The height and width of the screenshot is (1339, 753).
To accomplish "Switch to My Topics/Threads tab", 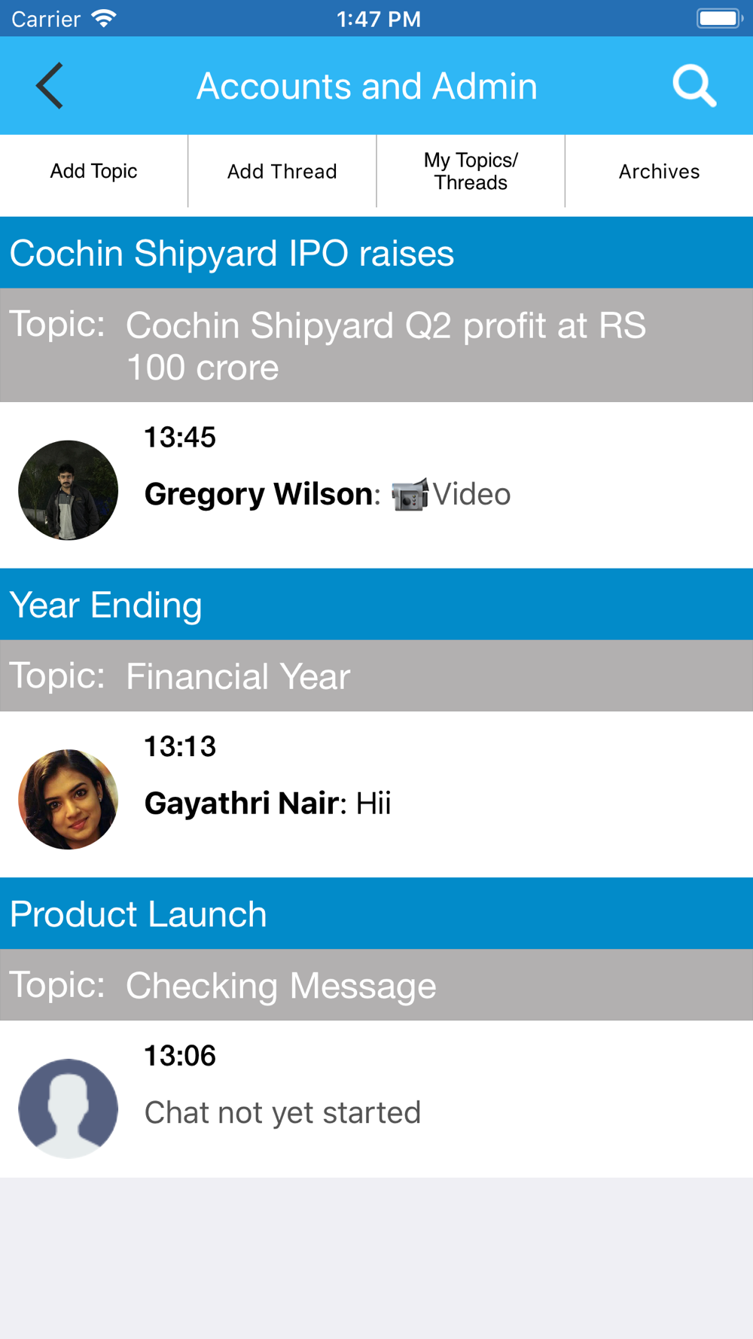I will coord(471,171).
